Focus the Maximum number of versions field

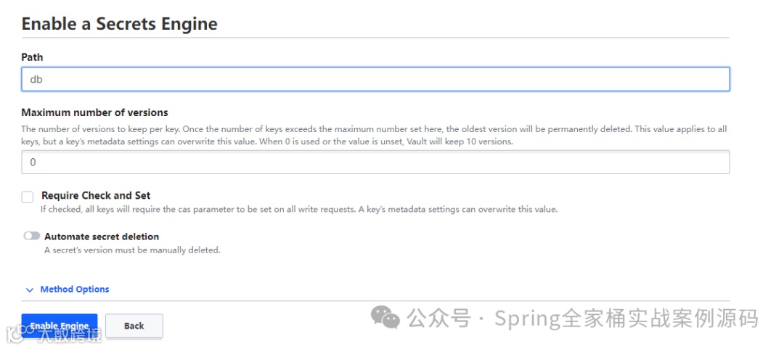(375, 163)
